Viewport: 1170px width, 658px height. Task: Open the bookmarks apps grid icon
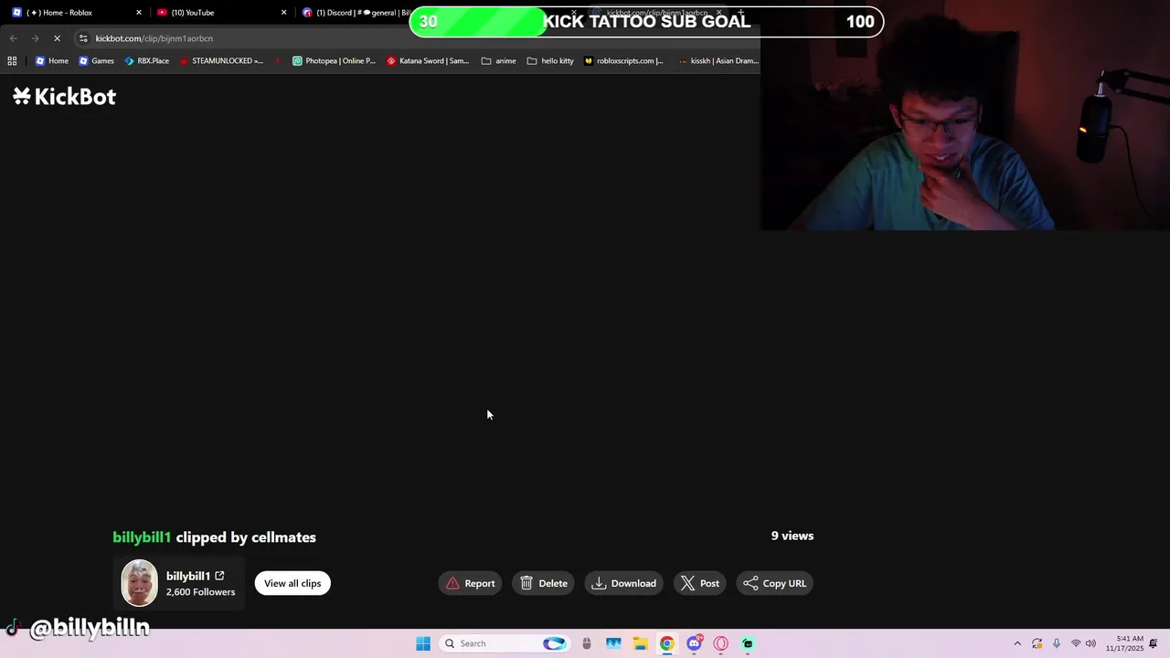12,61
